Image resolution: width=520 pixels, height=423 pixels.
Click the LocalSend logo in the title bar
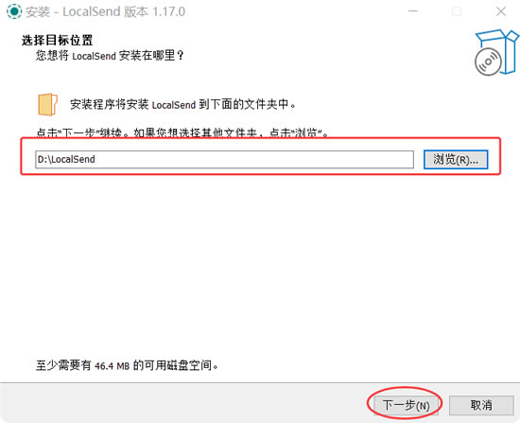coord(14,11)
